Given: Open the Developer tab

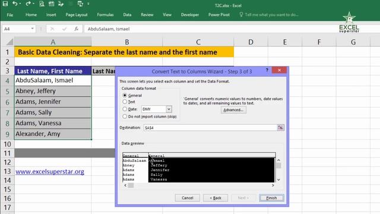Looking at the screenshot, I should [x=190, y=15].
